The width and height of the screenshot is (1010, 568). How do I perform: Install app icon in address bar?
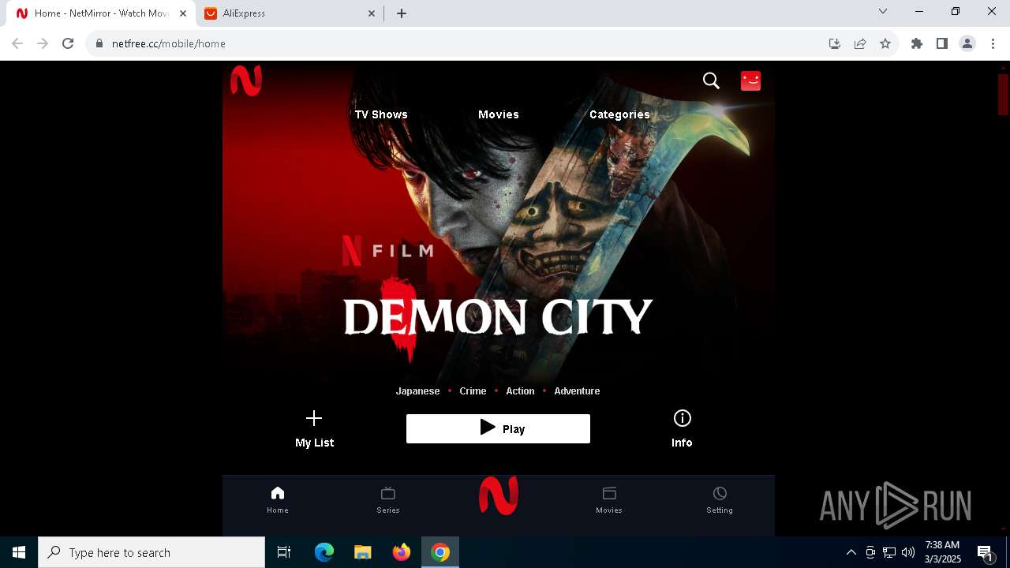point(835,43)
